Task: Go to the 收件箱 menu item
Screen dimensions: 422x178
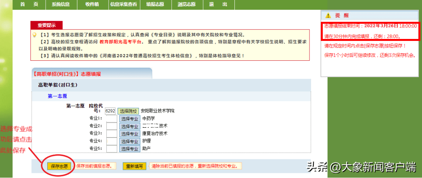Action: [92, 5]
